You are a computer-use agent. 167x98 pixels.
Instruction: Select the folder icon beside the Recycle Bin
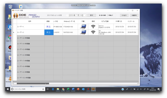click(21, 6)
